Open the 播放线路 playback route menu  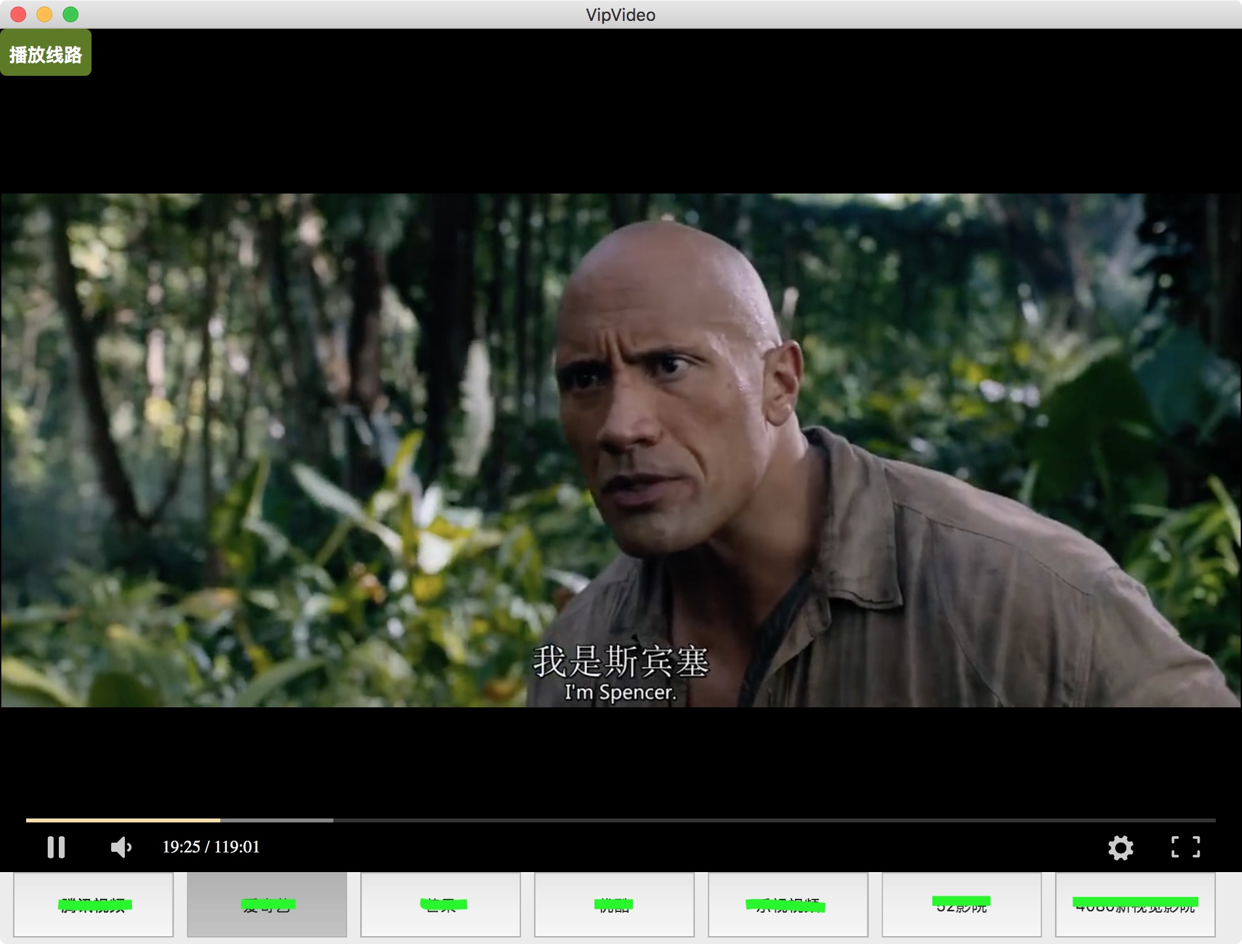46,54
